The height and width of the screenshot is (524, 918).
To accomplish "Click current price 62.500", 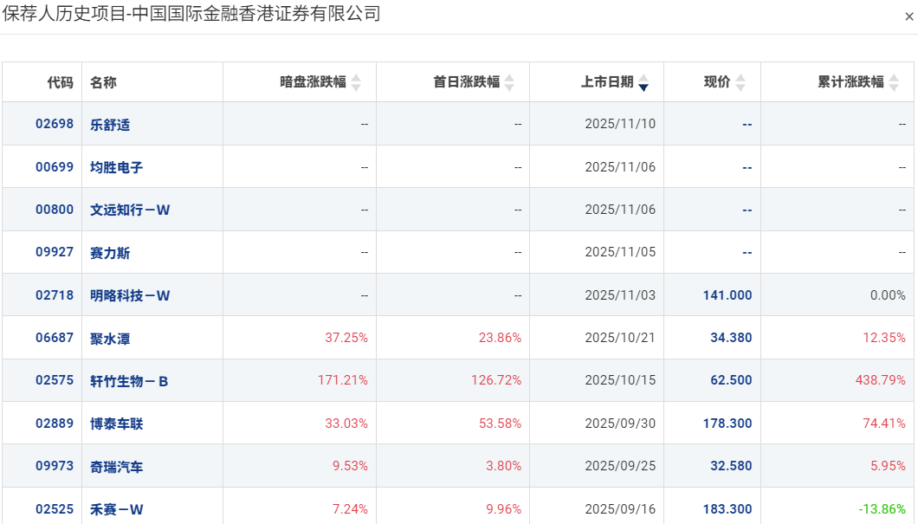I will click(x=731, y=380).
